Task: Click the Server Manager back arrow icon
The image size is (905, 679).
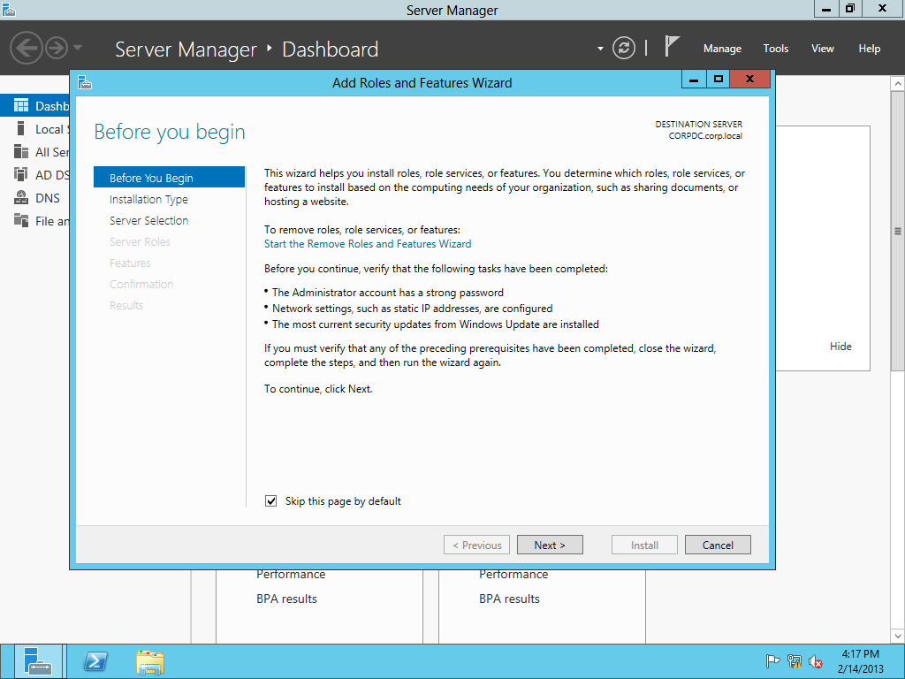Action: pos(27,48)
